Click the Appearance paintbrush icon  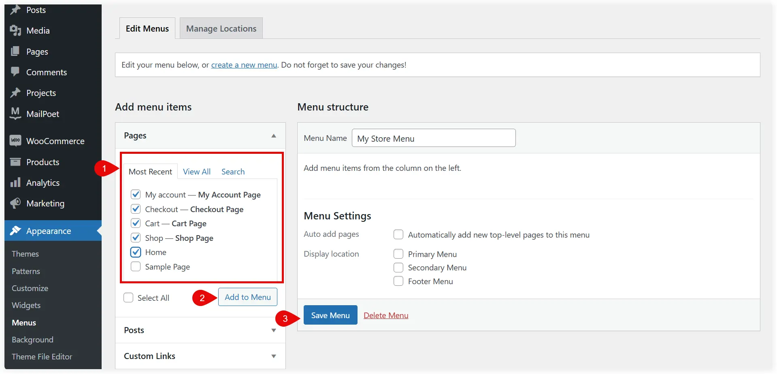(x=15, y=231)
